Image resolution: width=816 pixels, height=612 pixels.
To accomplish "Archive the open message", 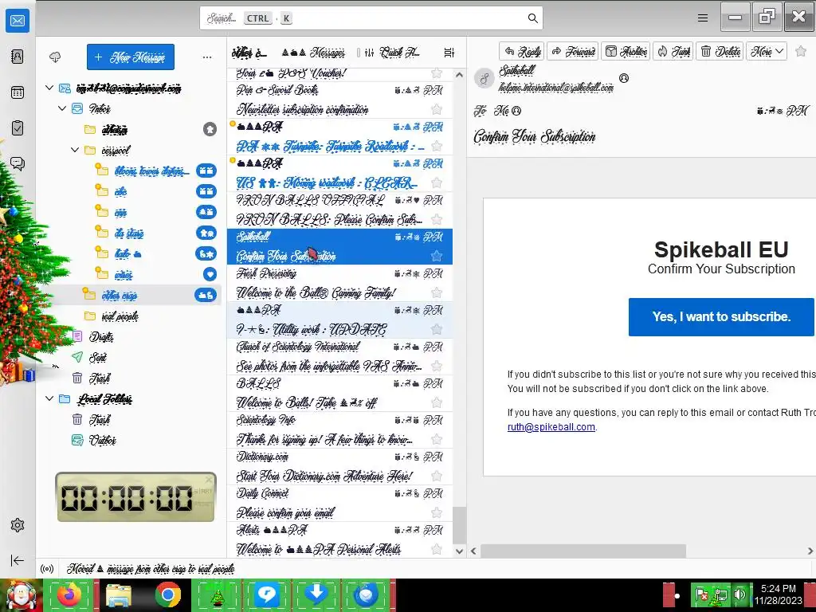I will pos(626,51).
